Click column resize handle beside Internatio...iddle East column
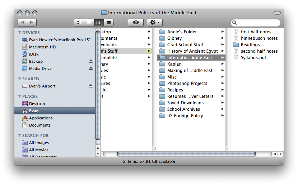This screenshot has width=298, height=185. [x=228, y=148]
